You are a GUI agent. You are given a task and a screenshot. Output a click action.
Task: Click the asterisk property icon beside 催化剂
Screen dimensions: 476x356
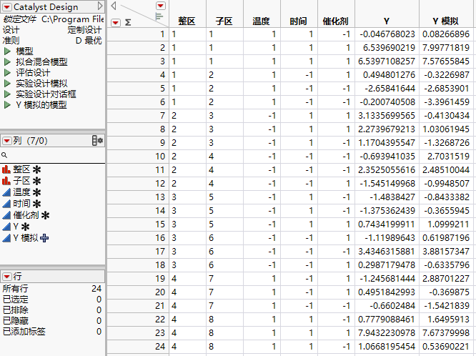click(x=45, y=216)
